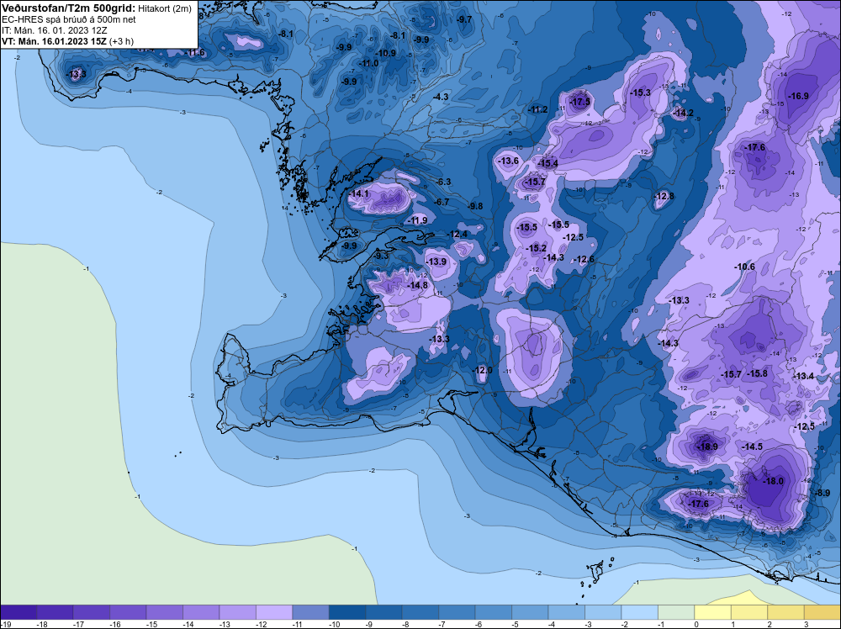Click the -11.2 temperature label
Screen dimensions: 841x629
pos(537,109)
